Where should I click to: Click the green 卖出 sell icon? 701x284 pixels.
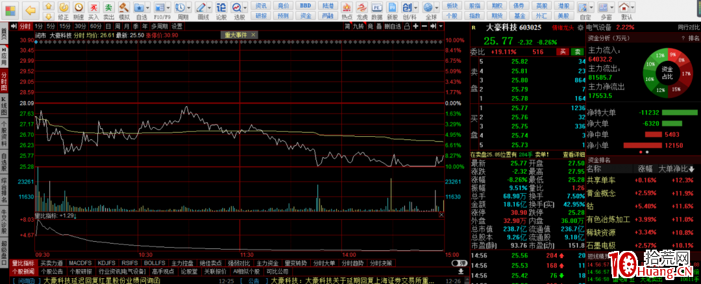coord(108,7)
